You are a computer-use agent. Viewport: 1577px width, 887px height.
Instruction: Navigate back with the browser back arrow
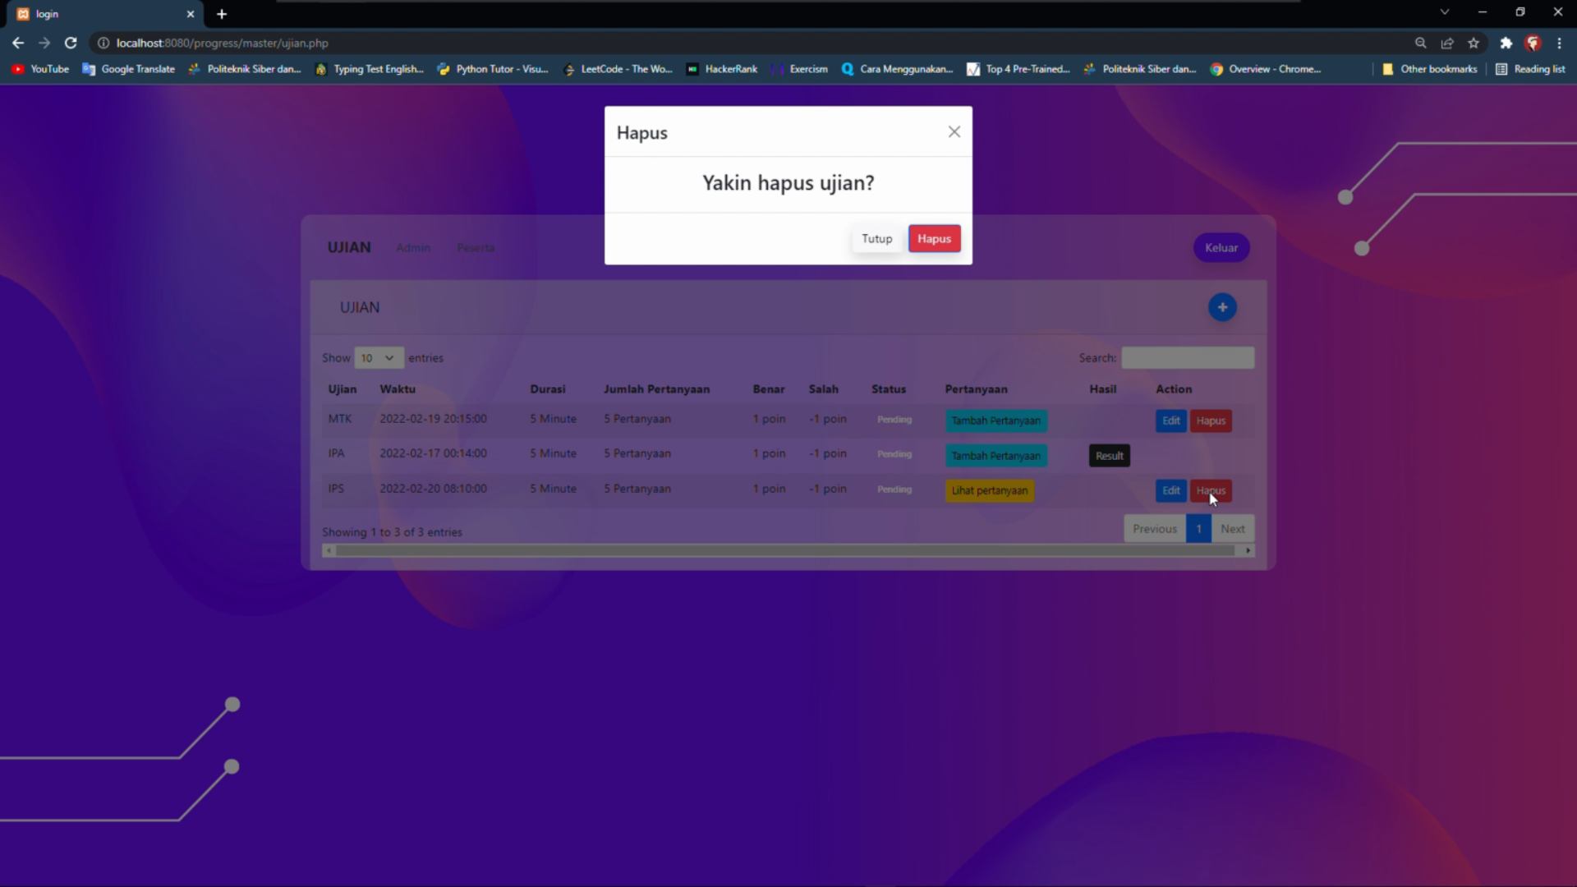point(18,43)
